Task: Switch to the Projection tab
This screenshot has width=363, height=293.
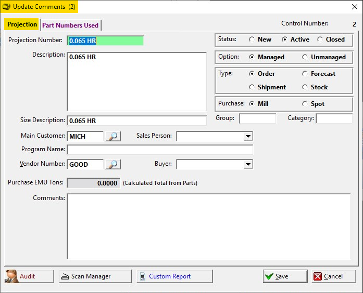Action: pyautogui.click(x=22, y=24)
